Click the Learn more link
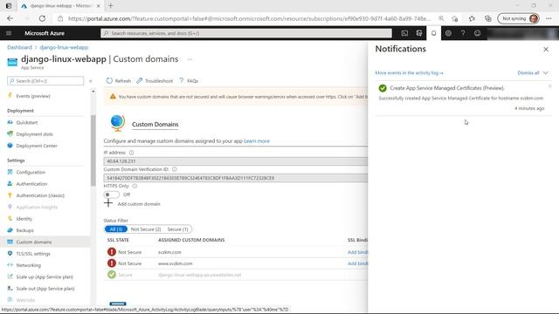The image size is (559, 314). pyautogui.click(x=257, y=141)
